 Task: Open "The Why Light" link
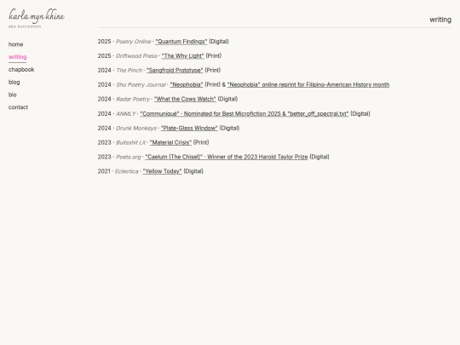point(182,55)
